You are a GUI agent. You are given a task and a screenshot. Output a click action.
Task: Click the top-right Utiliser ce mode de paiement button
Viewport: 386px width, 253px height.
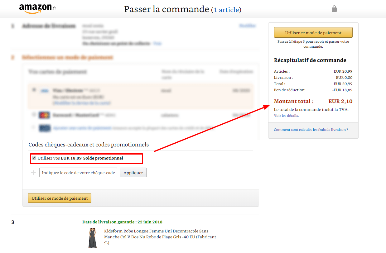[x=313, y=33]
